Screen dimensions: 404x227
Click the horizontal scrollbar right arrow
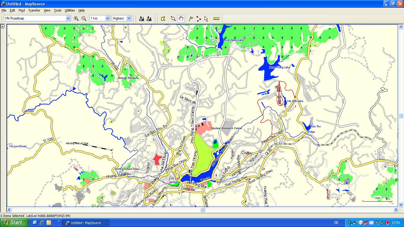(x=396, y=210)
